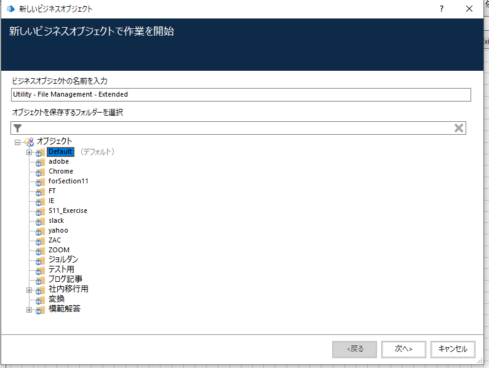Click the 次へ> button
Viewport: 489px width, 368px height.
404,349
